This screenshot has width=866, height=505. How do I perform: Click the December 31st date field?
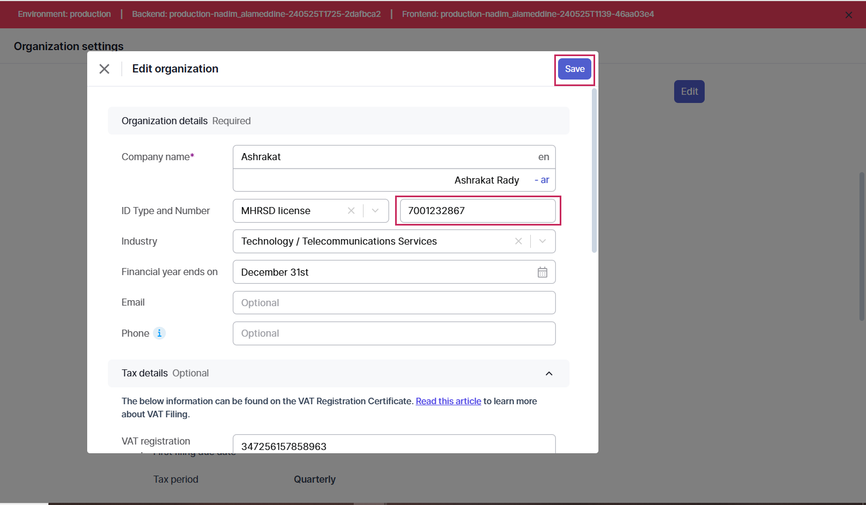pos(394,272)
